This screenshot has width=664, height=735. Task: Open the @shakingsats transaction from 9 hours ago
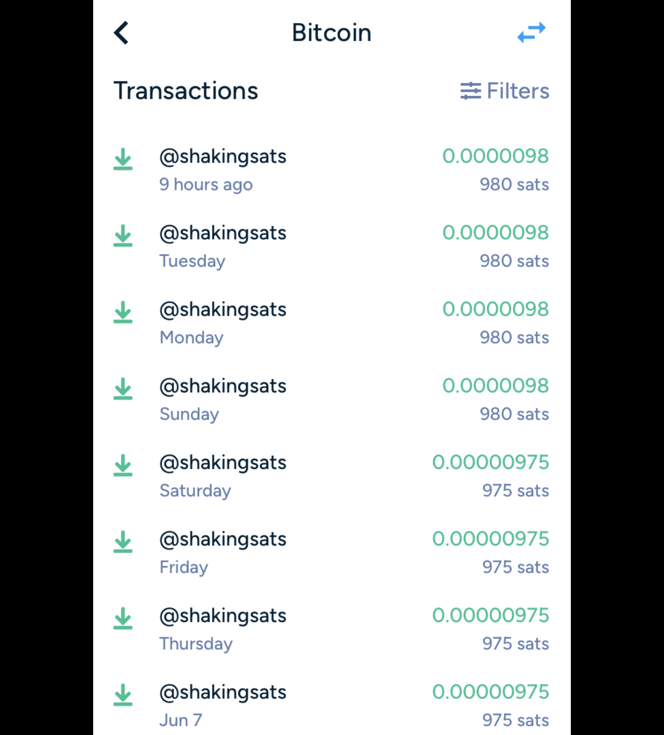[332, 170]
